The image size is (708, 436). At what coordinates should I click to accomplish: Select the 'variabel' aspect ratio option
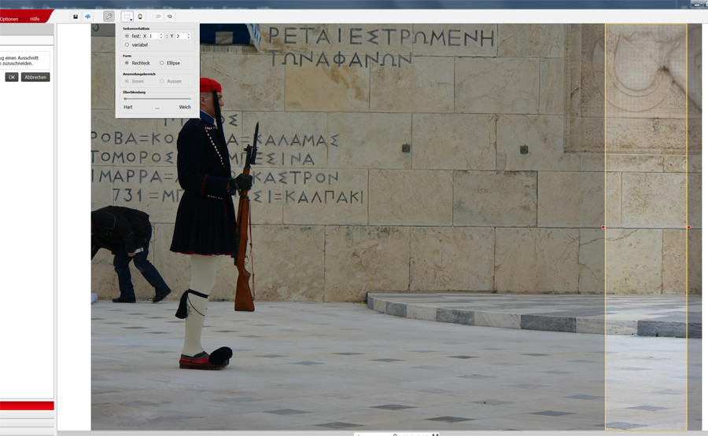(127, 45)
